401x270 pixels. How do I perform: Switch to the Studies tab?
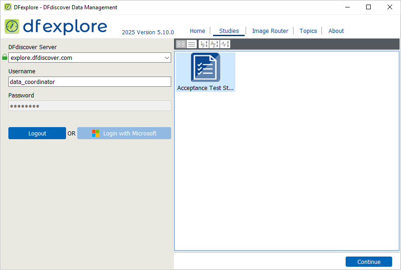click(x=229, y=31)
